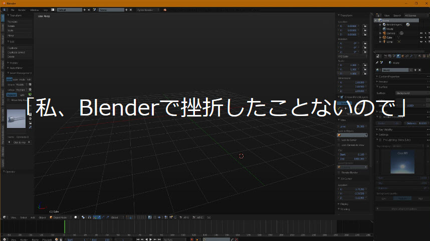Enable Lock to Cursor checkbox
This screenshot has height=241, width=430.
click(x=339, y=140)
